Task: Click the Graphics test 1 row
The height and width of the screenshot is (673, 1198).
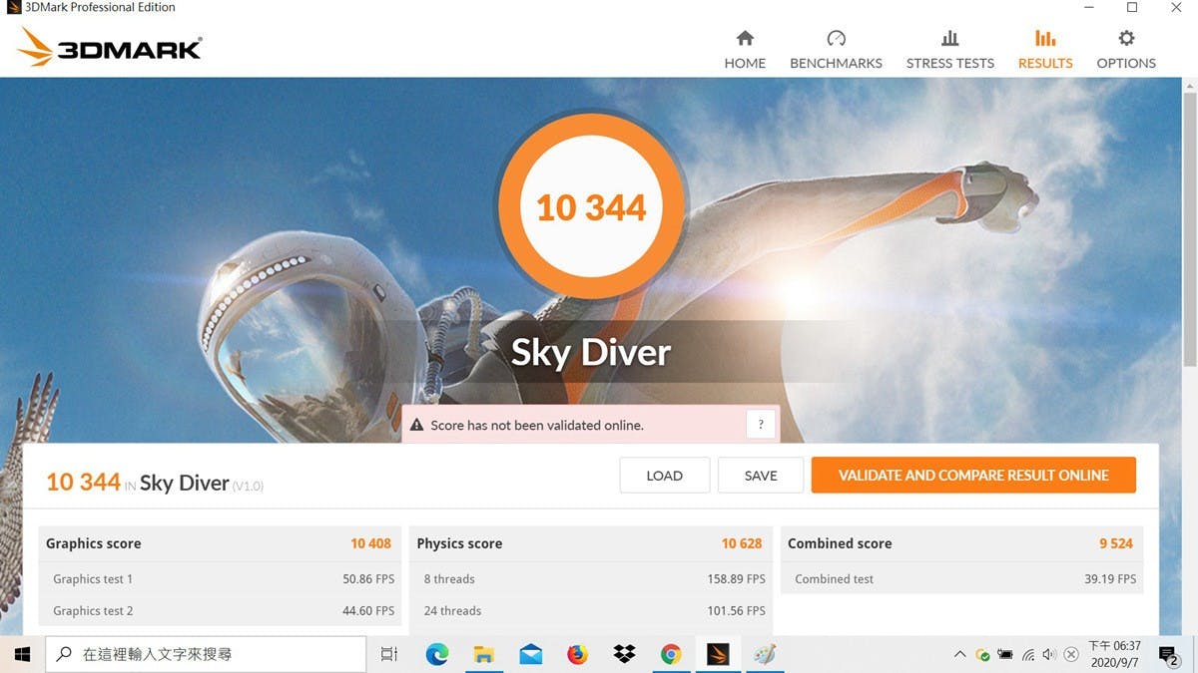Action: 220,579
